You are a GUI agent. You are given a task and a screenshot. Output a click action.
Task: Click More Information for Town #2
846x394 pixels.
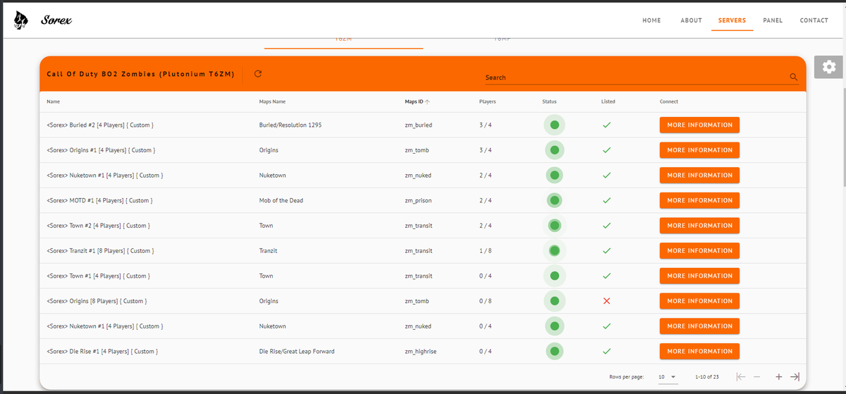coord(699,226)
